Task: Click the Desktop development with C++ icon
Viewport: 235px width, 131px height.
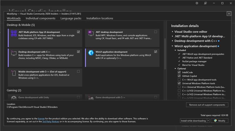Action: click(14, 53)
